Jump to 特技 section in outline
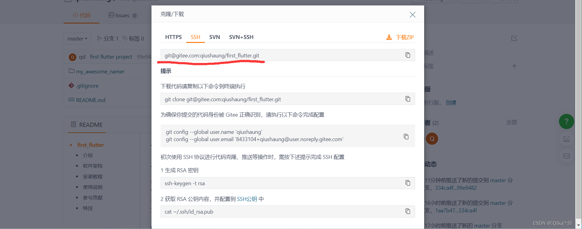 click(x=88, y=208)
